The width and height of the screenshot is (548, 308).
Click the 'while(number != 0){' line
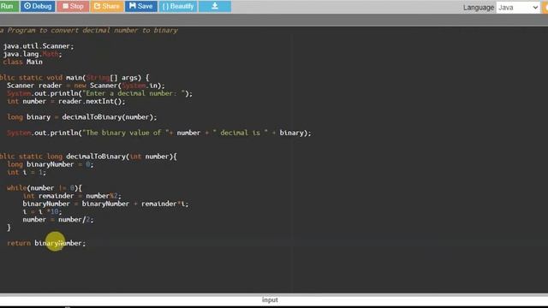(45, 188)
